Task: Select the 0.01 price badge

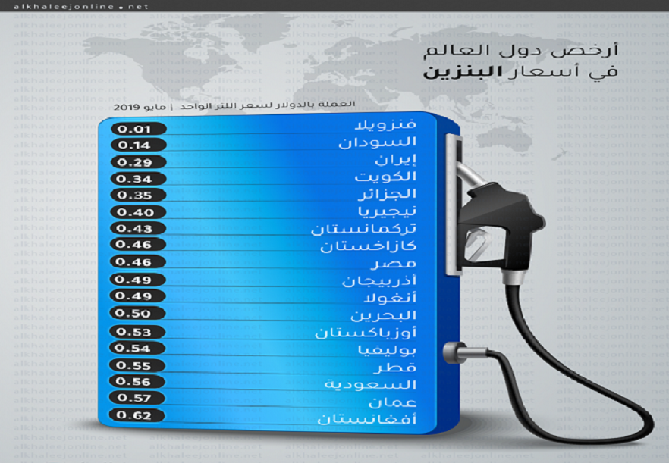Action: tap(139, 127)
